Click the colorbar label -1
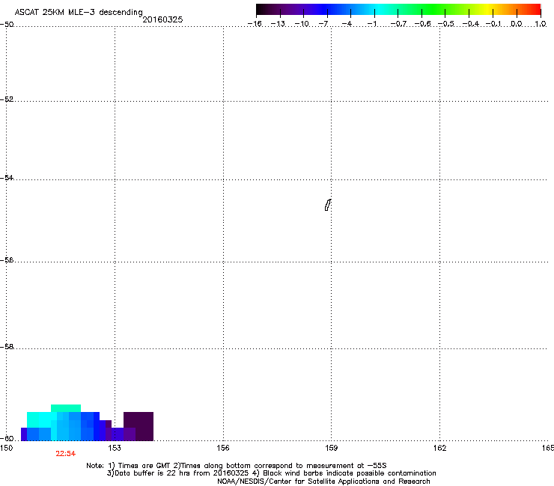The image size is (554, 486). (x=371, y=24)
